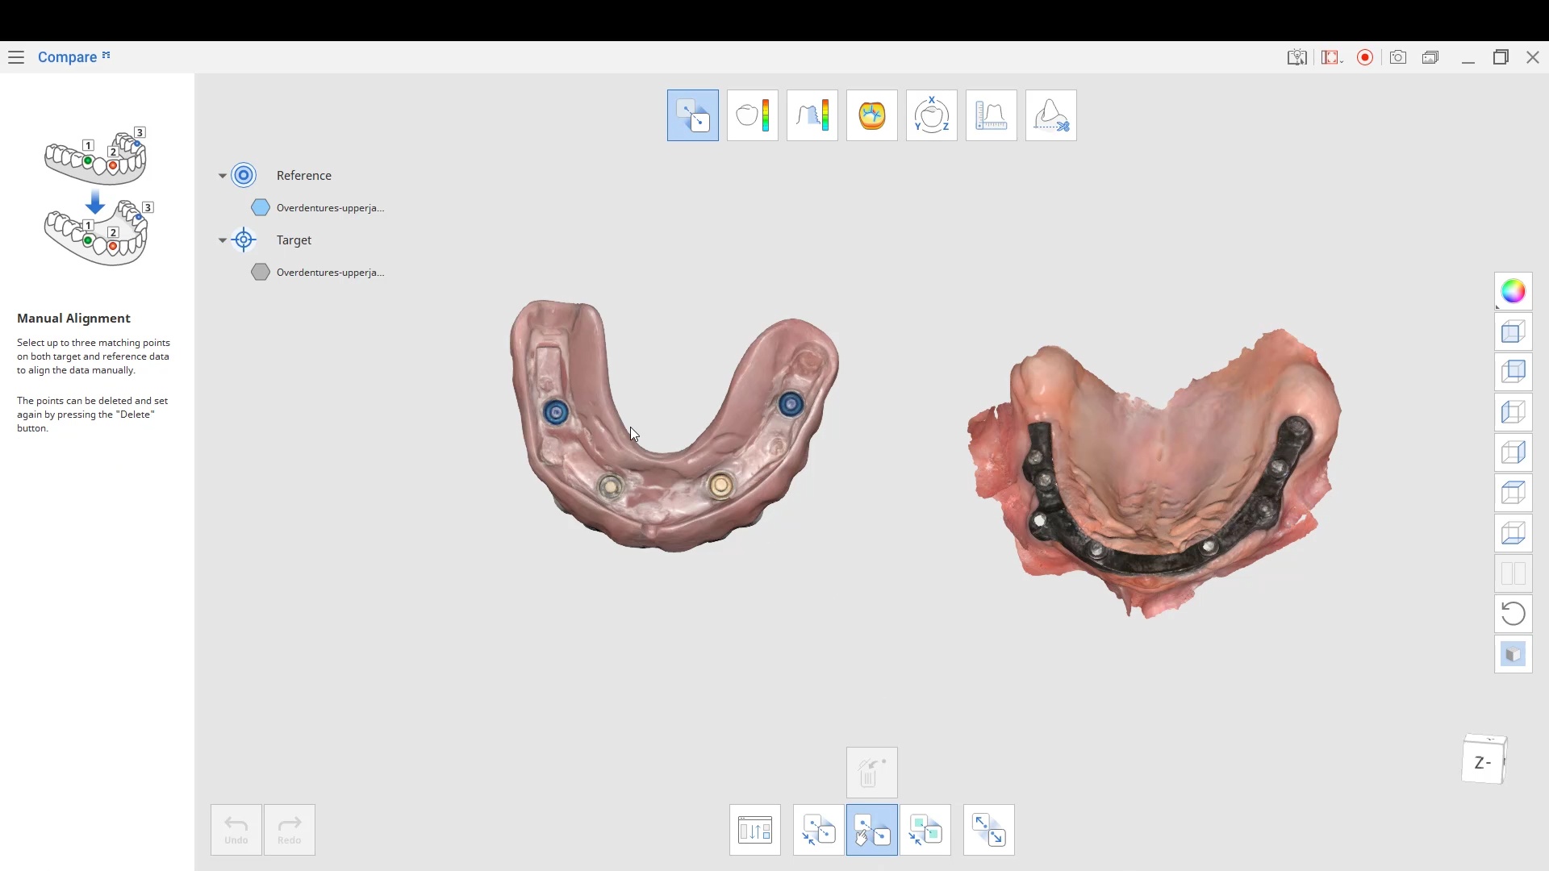Screen dimensions: 1549x871
Task: Select the second cube view orientation
Action: [1514, 372]
